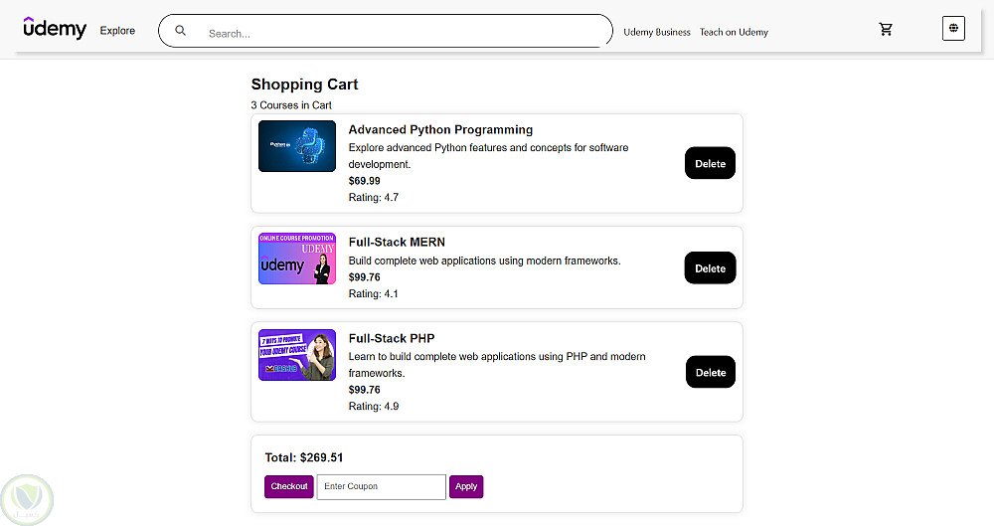
Task: Delete the Full-Stack MERN course
Action: coord(710,267)
